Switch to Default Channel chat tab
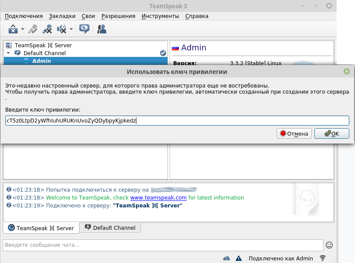The image size is (355, 263). 110,228
